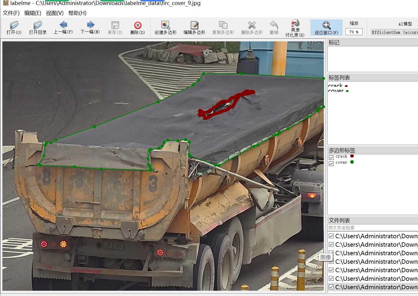This screenshot has width=418, height=296.
Task: Click the file name search field
Action: pos(373,228)
